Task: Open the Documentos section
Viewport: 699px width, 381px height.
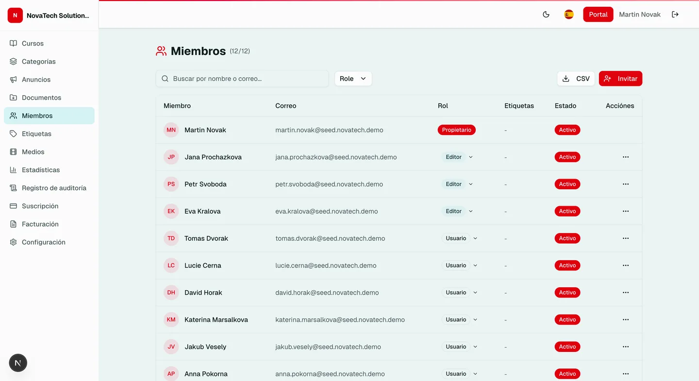Action: (41, 97)
